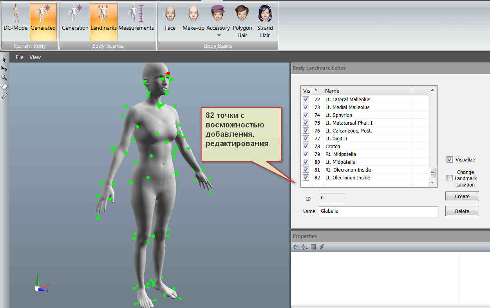
Task: Activate the hand pan tool
Action: pyautogui.click(x=4, y=86)
